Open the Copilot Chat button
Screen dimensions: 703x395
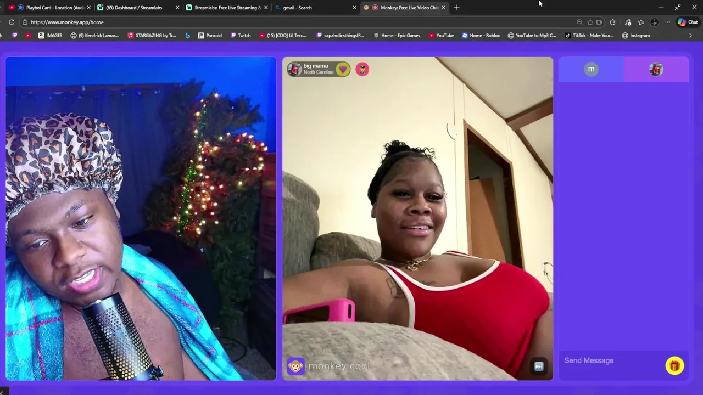tap(688, 22)
